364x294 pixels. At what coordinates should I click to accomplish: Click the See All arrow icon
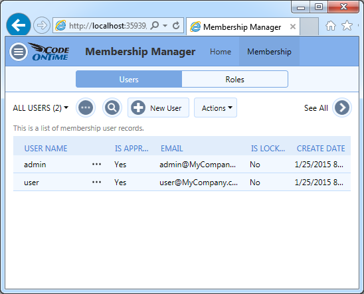[342, 108]
